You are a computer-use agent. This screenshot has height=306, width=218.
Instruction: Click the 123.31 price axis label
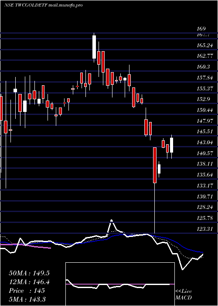pos(205,229)
